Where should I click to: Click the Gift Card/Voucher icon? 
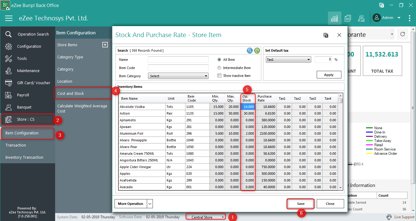(x=9, y=83)
